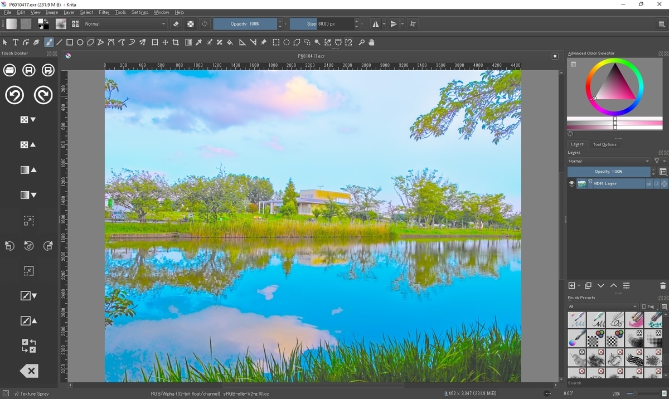Image resolution: width=669 pixels, height=399 pixels.
Task: Open the Layer menu
Action: (x=69, y=12)
